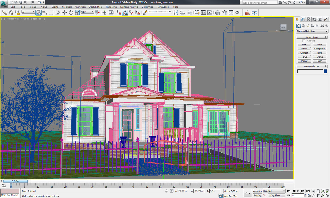Screen dimensions: 330x198
Task: Click the Align tool icon
Action: click(183, 12)
